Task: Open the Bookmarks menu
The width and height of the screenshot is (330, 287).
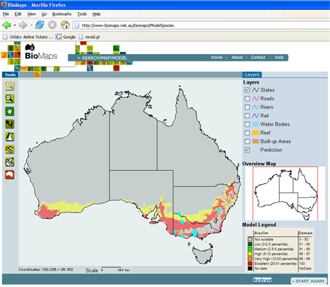Action: tap(61, 14)
